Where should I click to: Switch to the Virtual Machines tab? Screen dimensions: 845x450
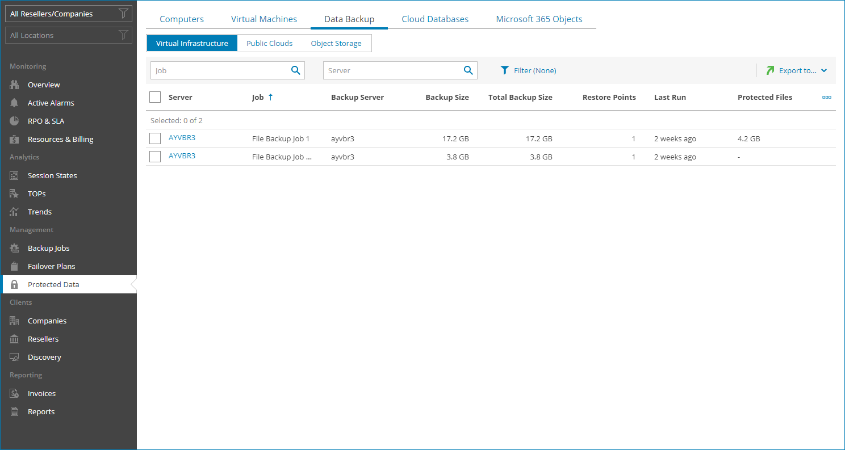point(263,19)
